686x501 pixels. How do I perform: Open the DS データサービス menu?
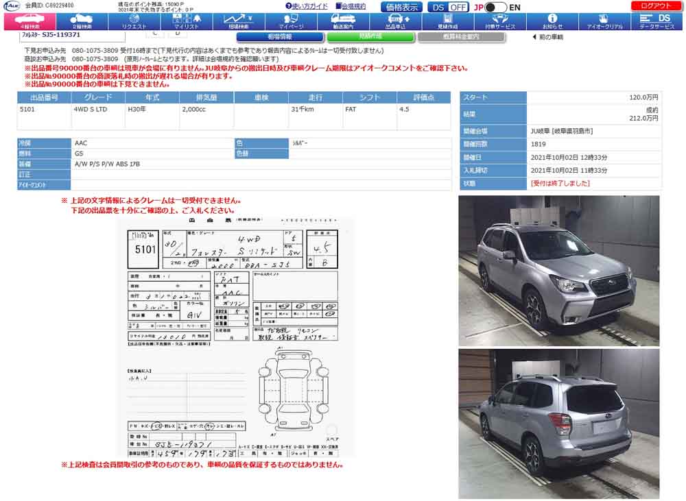(657, 21)
